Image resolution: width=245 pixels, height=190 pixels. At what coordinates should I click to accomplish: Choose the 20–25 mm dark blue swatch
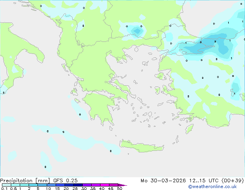[x=69, y=185]
